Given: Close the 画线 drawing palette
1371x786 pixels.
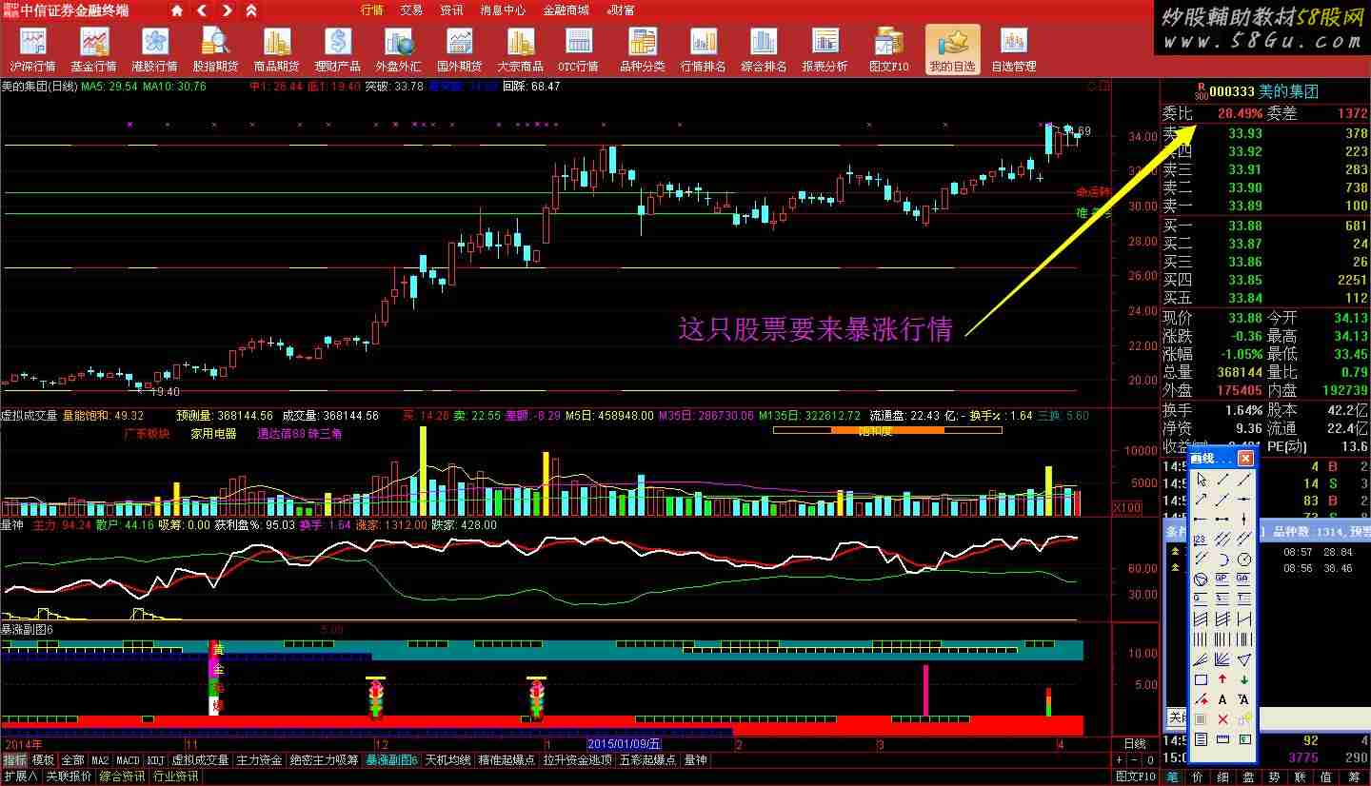Looking at the screenshot, I should coord(1245,458).
